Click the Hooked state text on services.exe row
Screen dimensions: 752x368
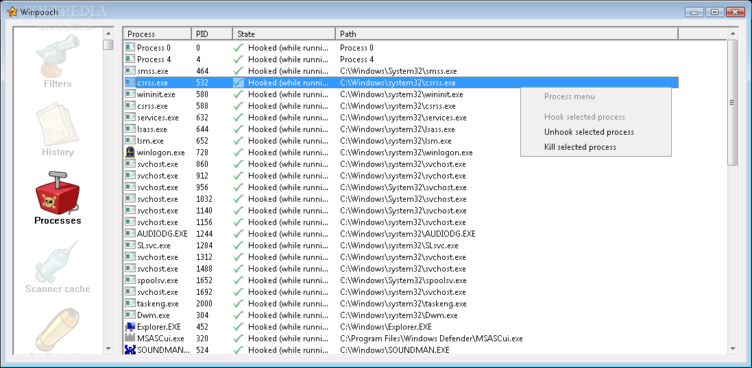[288, 117]
